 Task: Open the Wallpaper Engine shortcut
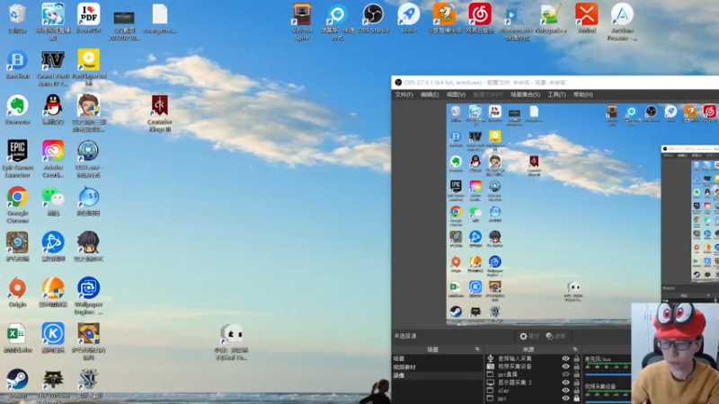coord(88,296)
